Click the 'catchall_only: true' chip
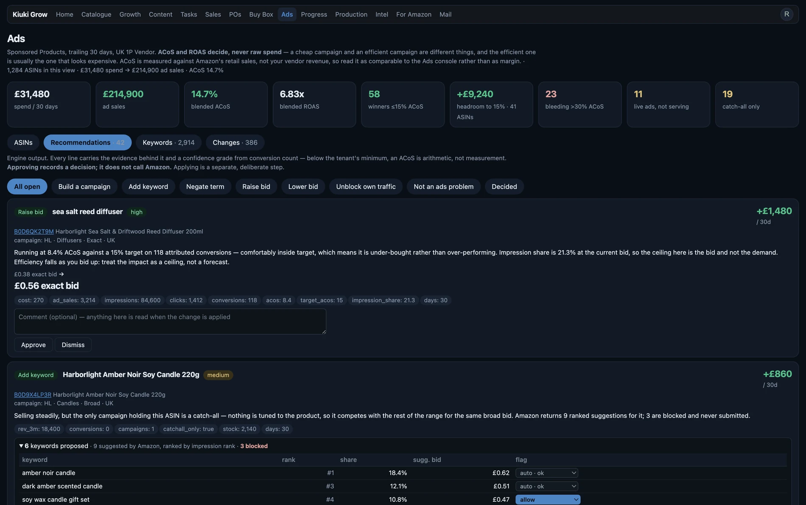806x505 pixels. 188,429
